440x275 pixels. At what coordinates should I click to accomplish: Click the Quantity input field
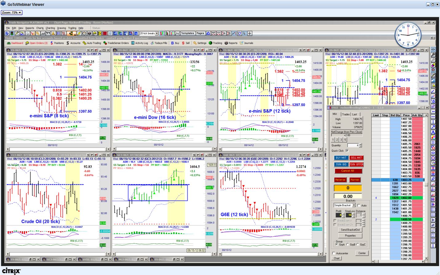[x=353, y=145]
